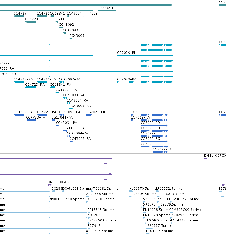Click the EK238647.5prime EST label
Viewport: 226px width, 235px height.
[x=184, y=199]
